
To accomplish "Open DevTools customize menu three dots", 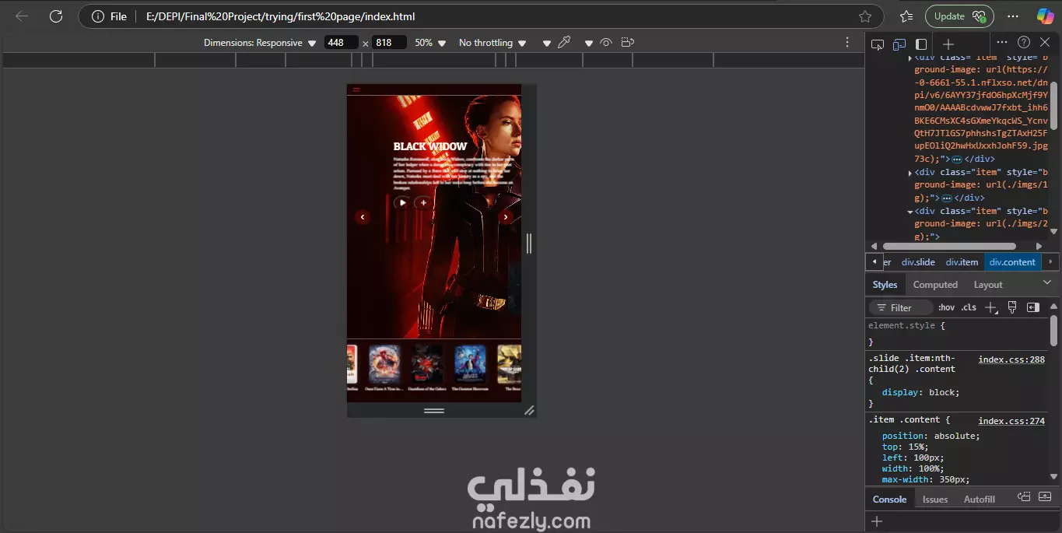I will pyautogui.click(x=1002, y=42).
